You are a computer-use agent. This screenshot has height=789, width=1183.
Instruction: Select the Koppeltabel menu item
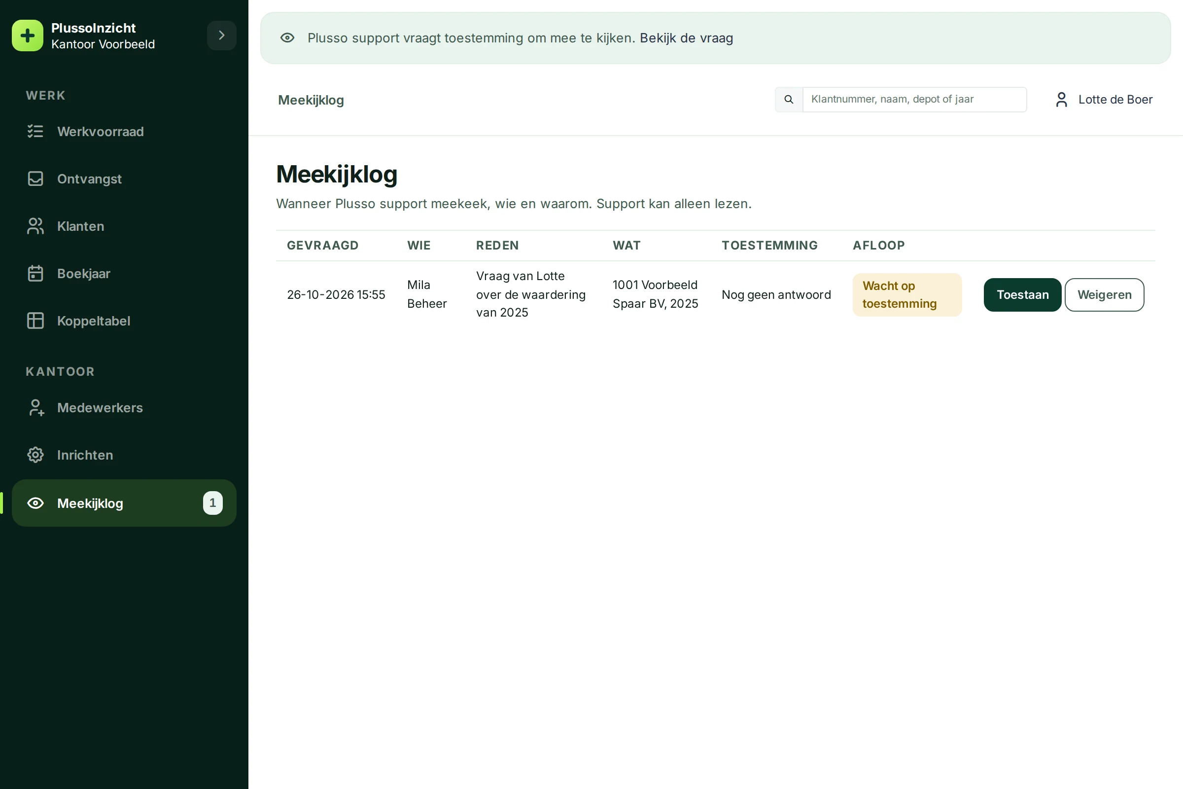124,321
